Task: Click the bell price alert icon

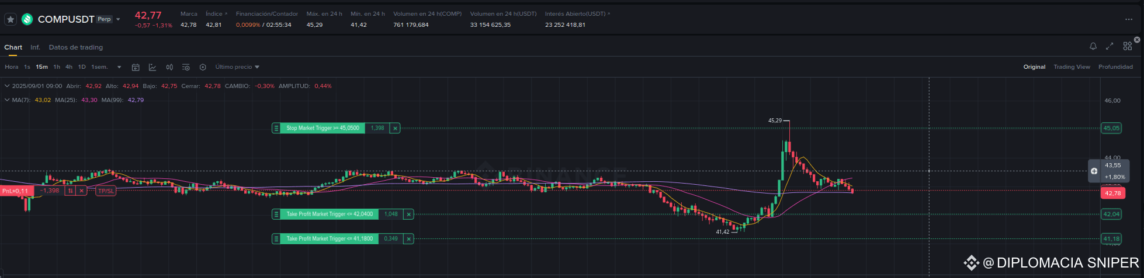Action: click(1093, 46)
